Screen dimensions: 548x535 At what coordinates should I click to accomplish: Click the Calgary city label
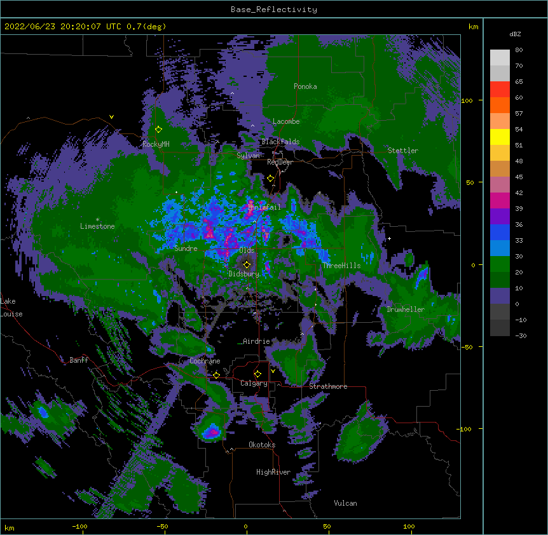coord(254,383)
